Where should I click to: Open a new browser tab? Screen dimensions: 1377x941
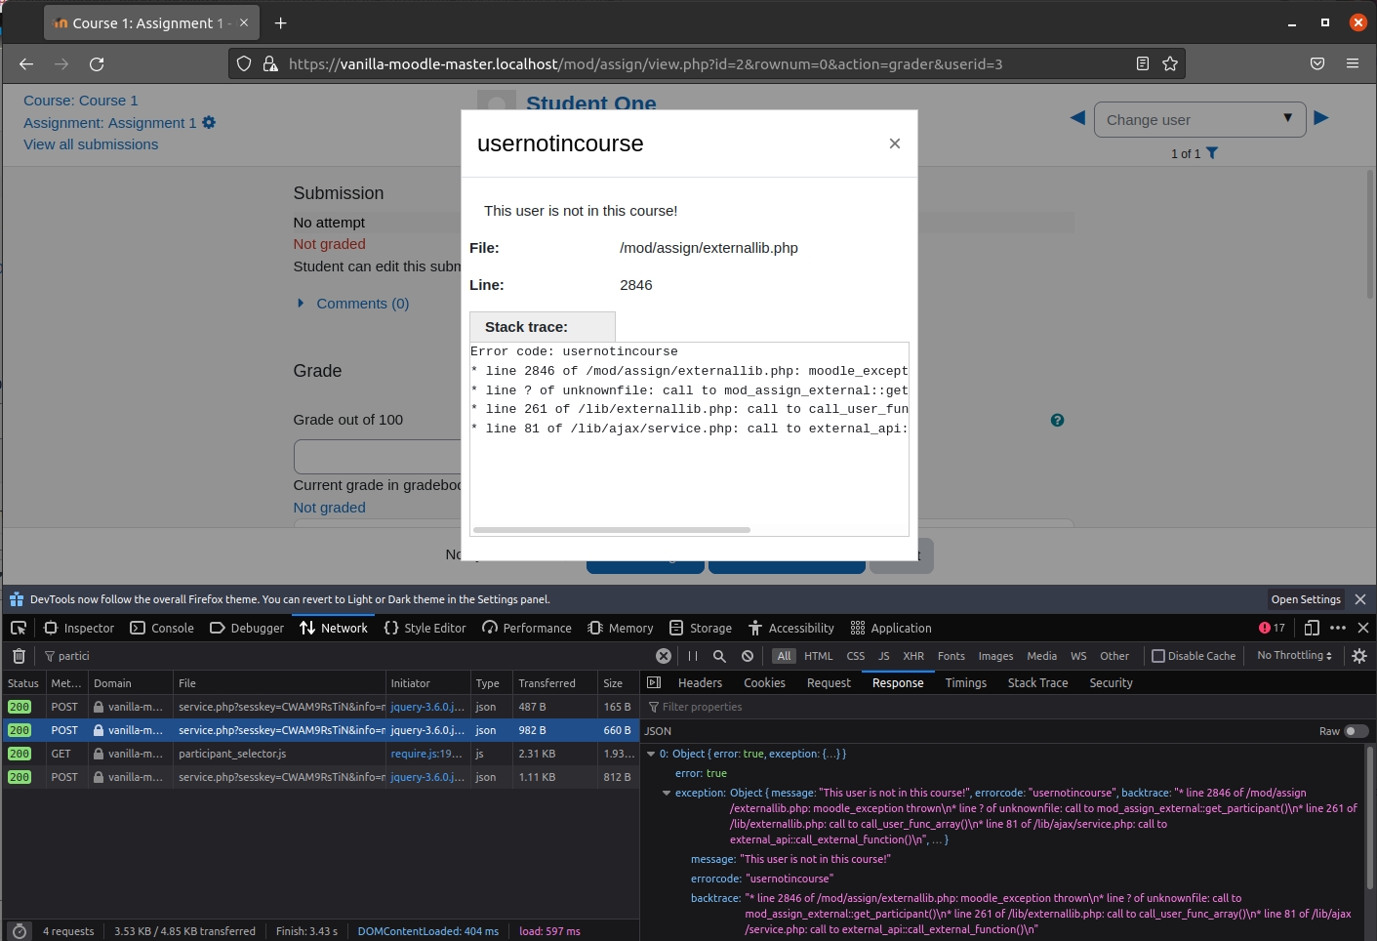click(x=281, y=22)
